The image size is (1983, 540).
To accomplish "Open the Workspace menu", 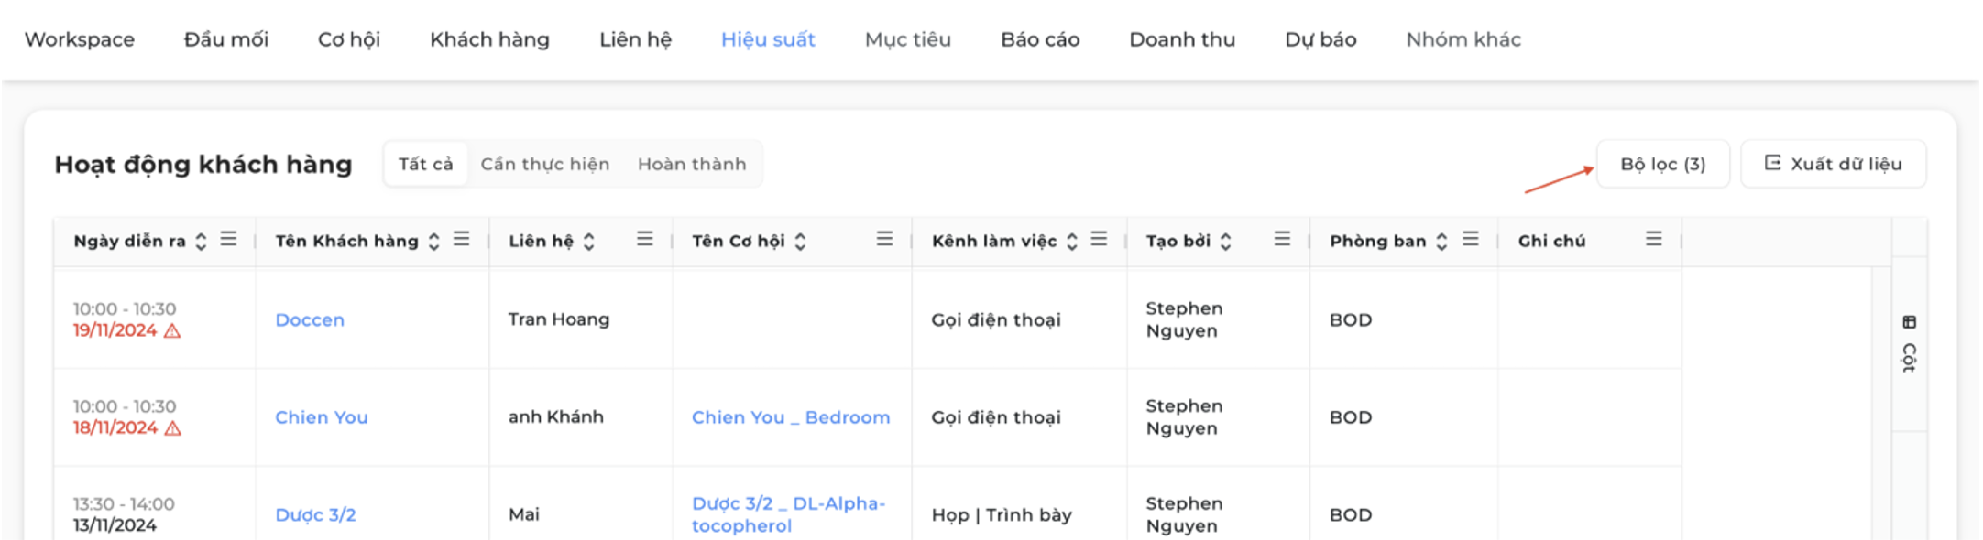I will 80,39.
